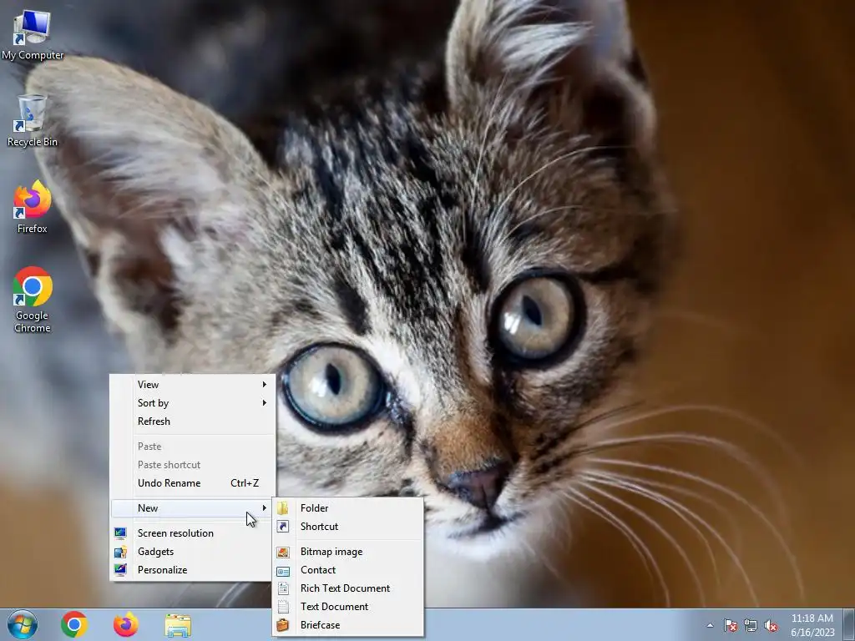The width and height of the screenshot is (855, 641).
Task: Choose Refresh in the context menu
Action: tap(193, 421)
